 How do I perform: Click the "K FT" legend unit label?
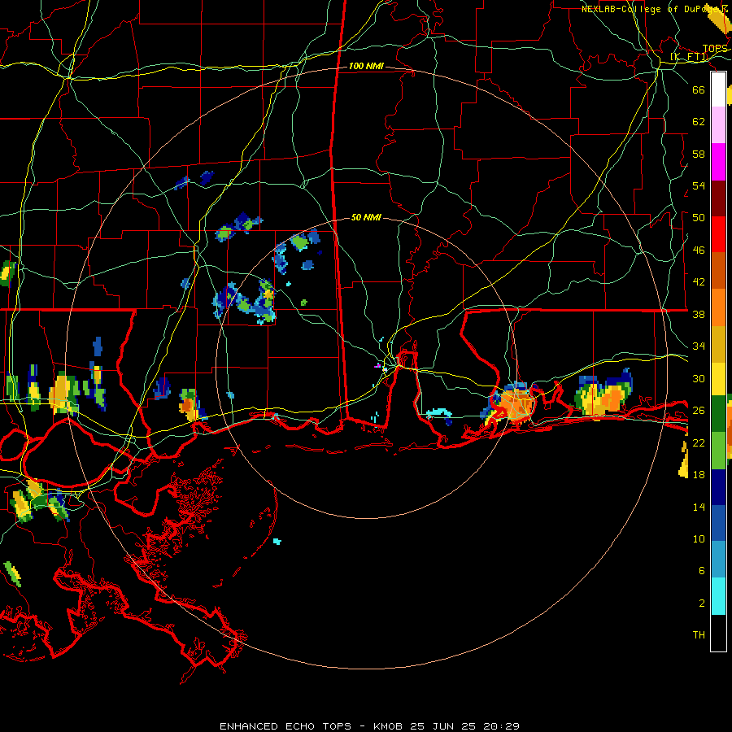pos(689,57)
